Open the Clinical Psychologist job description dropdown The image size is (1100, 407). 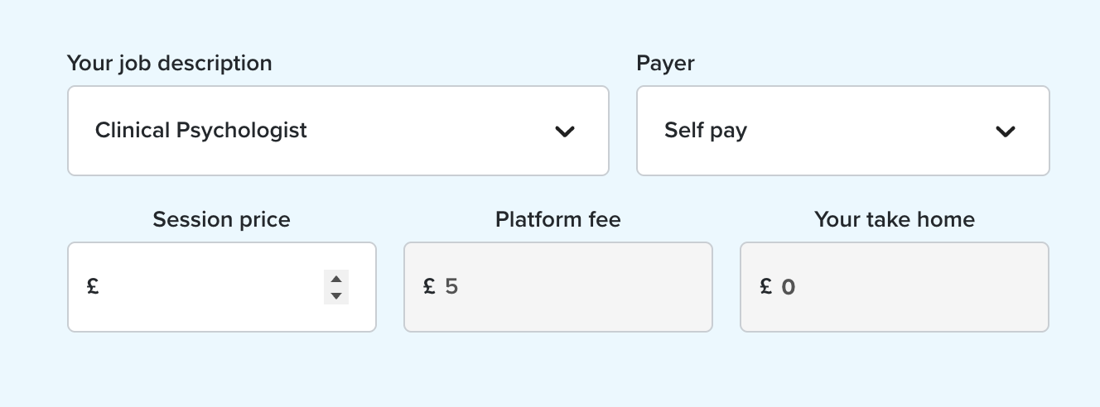tap(338, 131)
